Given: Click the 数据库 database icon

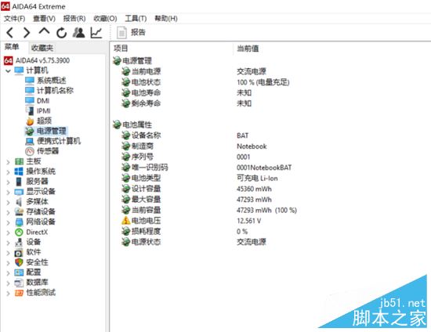Looking at the screenshot, I should tap(19, 283).
